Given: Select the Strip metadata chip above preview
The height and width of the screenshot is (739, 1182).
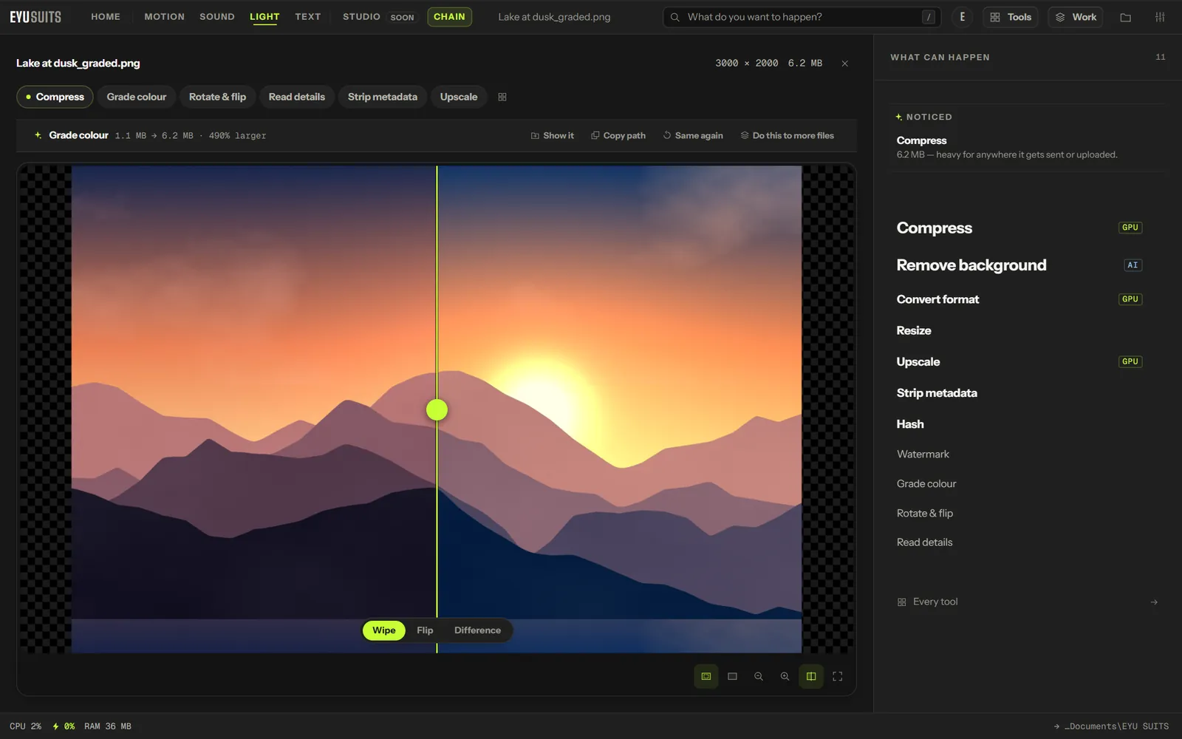Looking at the screenshot, I should (383, 97).
